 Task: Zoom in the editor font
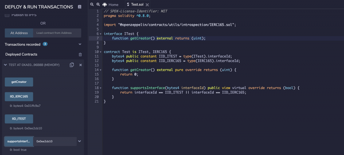tap(98, 4)
